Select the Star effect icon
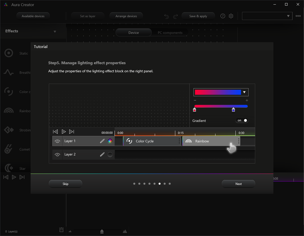The image size is (304, 236). pos(9,168)
